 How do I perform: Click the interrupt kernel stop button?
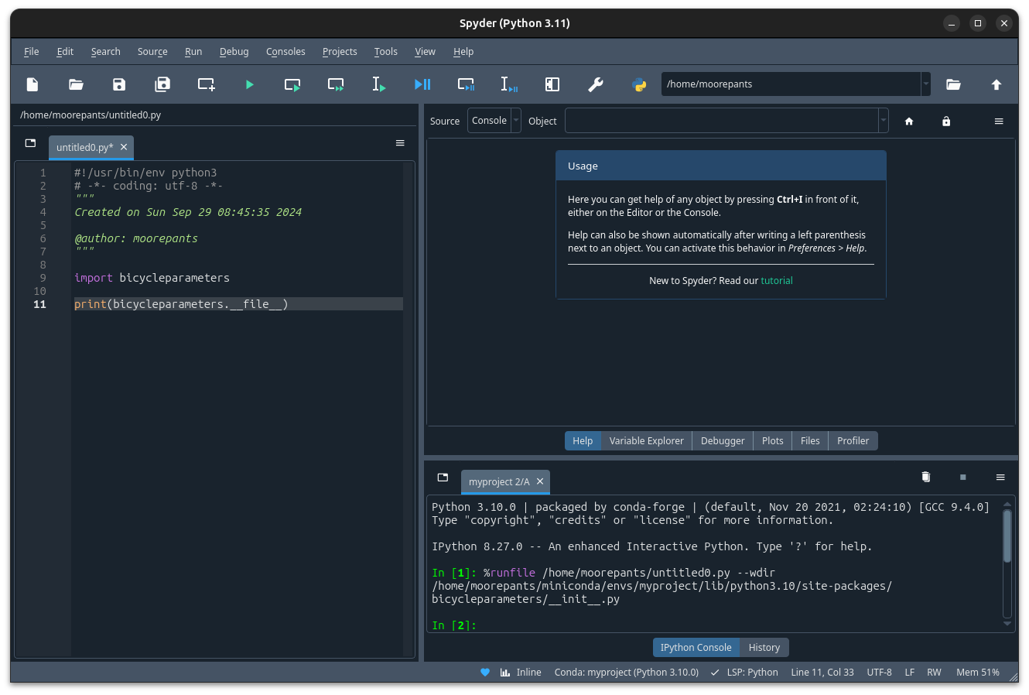point(962,478)
